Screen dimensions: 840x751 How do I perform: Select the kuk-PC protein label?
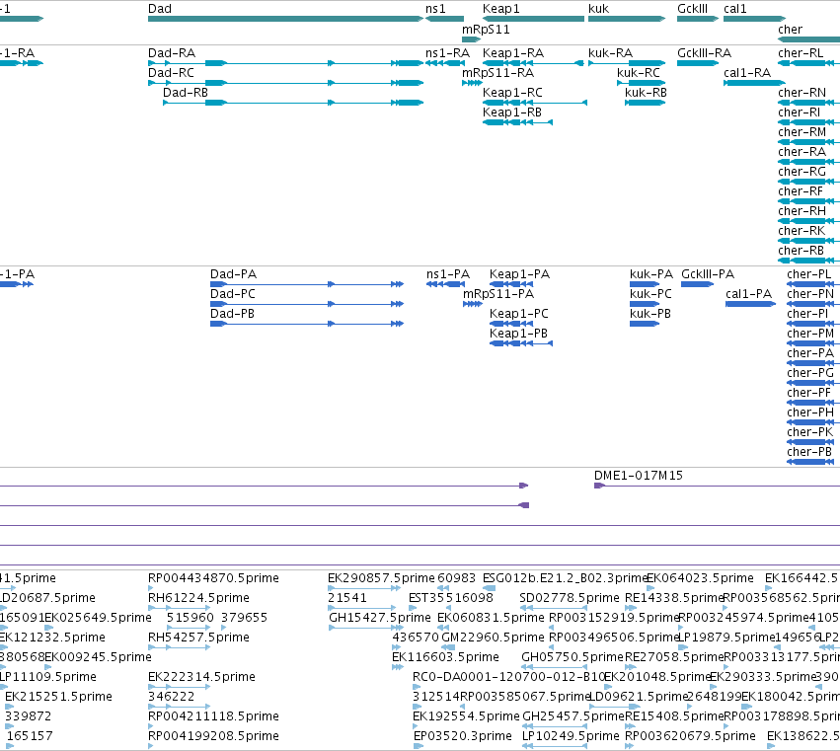tap(650, 294)
